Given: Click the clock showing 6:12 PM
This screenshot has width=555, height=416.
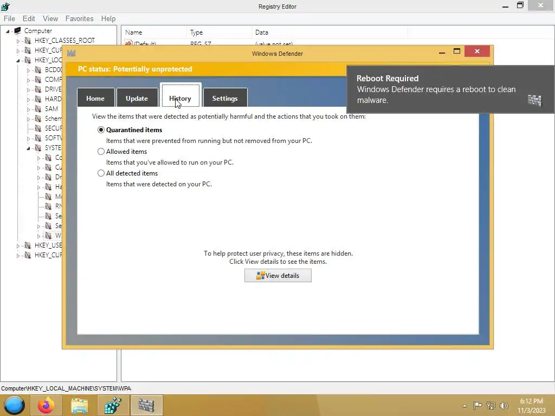Looking at the screenshot, I should [531, 401].
